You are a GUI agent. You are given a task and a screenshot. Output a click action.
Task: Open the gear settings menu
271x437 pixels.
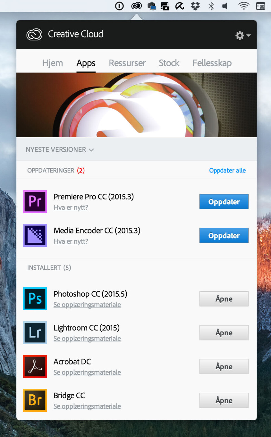[243, 35]
